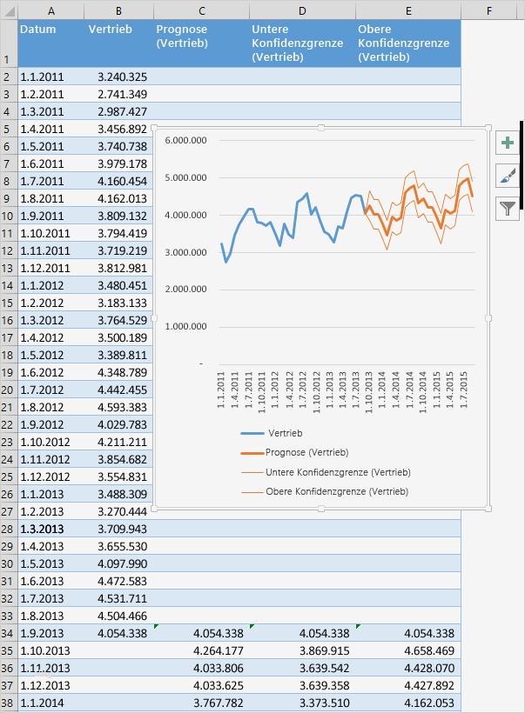This screenshot has width=525, height=713.
Task: Open Chart Elements via the green plus icon
Action: 508,142
